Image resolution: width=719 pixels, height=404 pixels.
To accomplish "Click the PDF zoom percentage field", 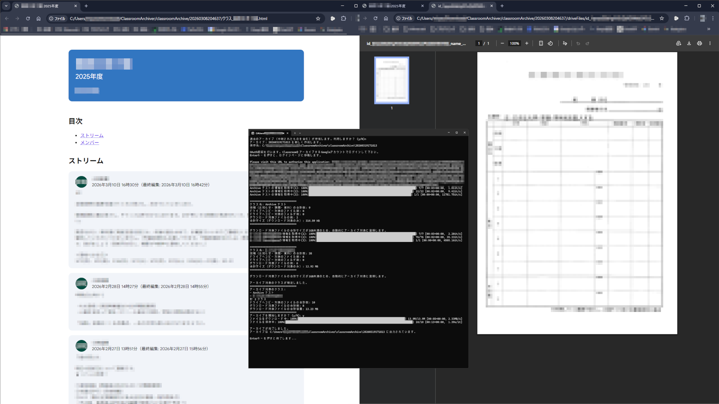I will point(514,43).
